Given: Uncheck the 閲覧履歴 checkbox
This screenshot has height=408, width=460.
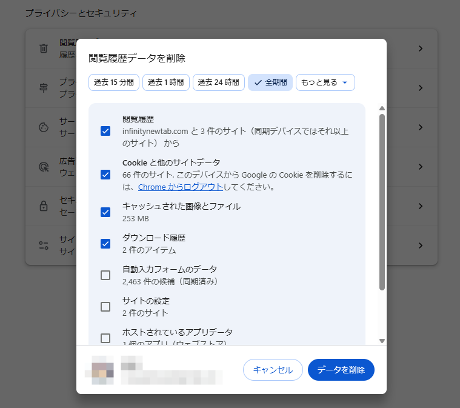Looking at the screenshot, I should (105, 131).
